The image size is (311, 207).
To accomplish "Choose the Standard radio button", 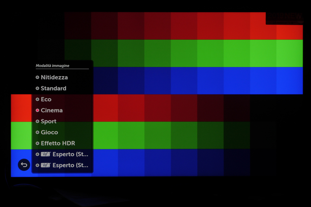I will 38,88.
